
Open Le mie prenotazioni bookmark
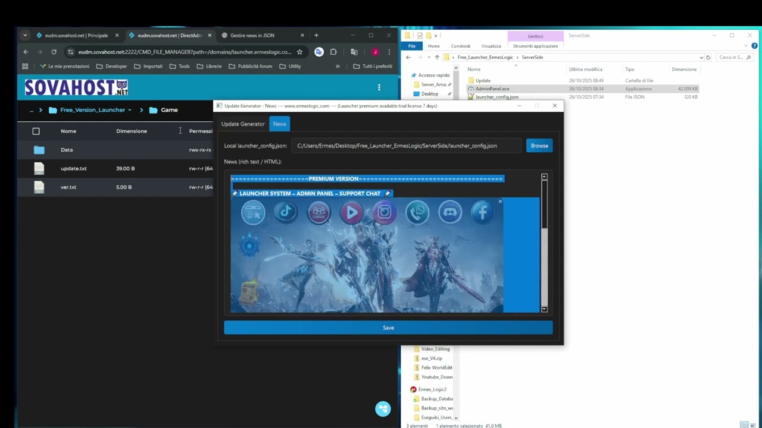point(65,66)
